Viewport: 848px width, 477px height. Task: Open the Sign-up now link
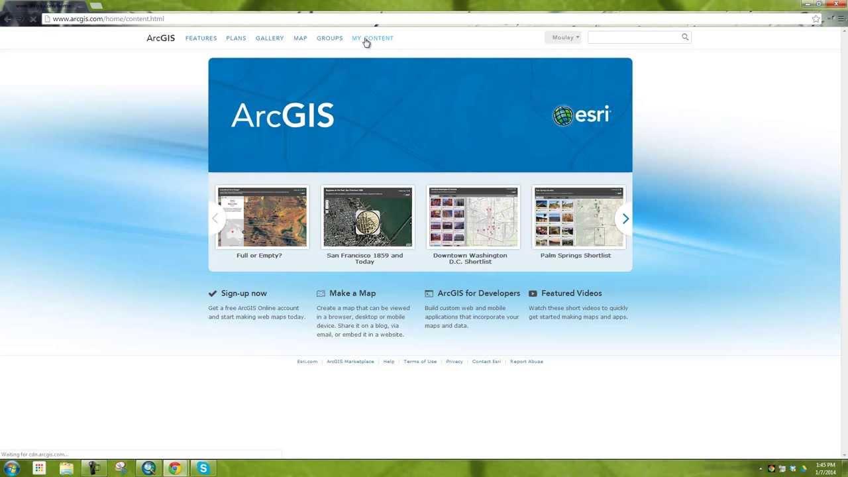244,293
